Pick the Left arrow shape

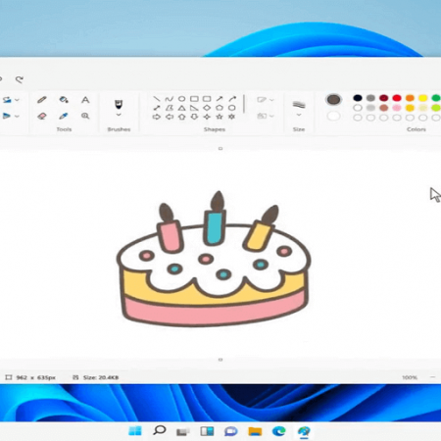tap(170, 117)
